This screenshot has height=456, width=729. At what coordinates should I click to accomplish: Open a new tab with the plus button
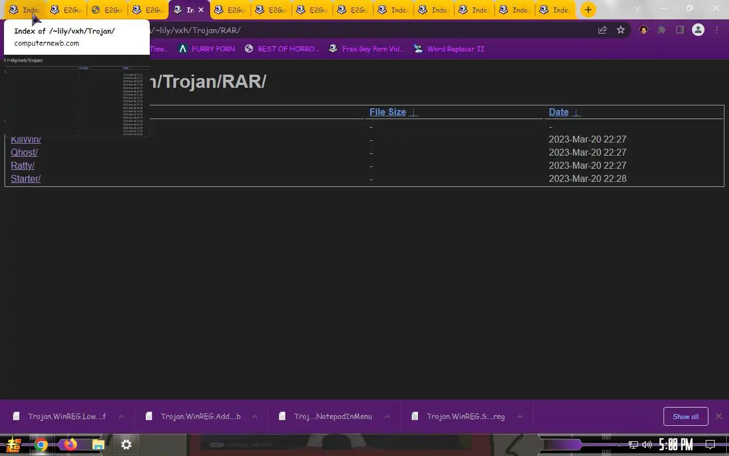(588, 10)
